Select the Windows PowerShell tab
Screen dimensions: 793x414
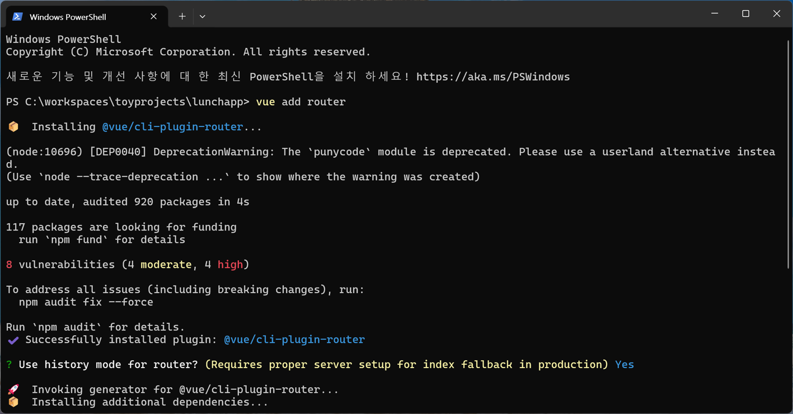(x=87, y=17)
